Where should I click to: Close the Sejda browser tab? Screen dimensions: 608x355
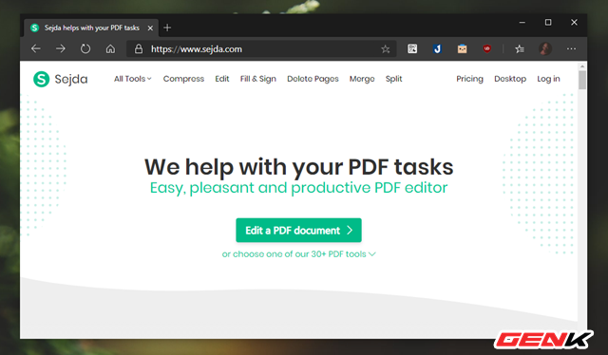click(x=150, y=28)
